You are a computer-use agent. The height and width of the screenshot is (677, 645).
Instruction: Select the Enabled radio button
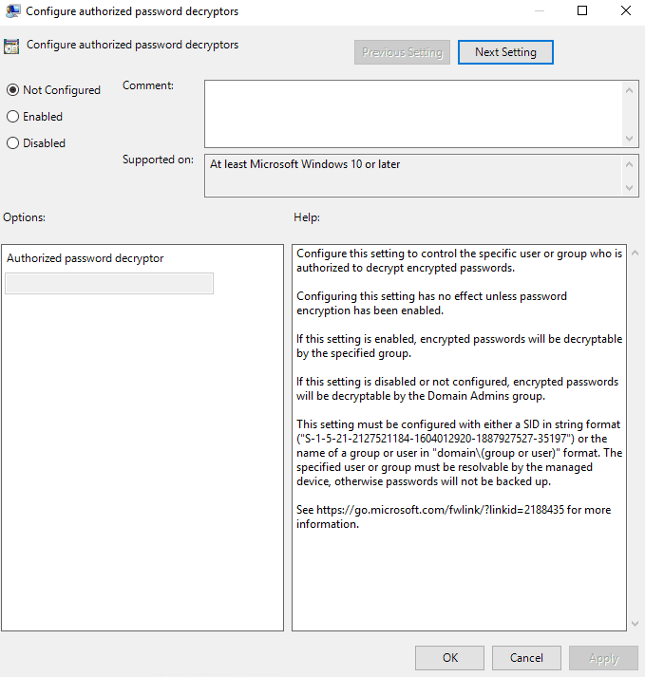(12, 117)
